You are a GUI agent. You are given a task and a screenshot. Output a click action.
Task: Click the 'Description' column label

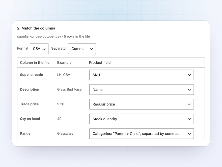(30, 89)
